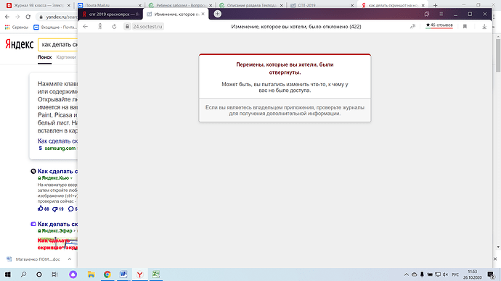This screenshot has height=281, width=501.
Task: Open the Яндекс.Кью result title
Action: click(x=57, y=172)
